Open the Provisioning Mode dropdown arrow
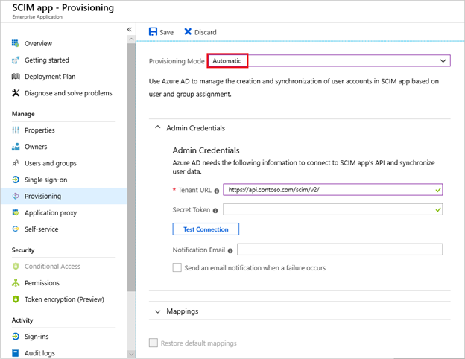This screenshot has width=465, height=359. (x=443, y=61)
